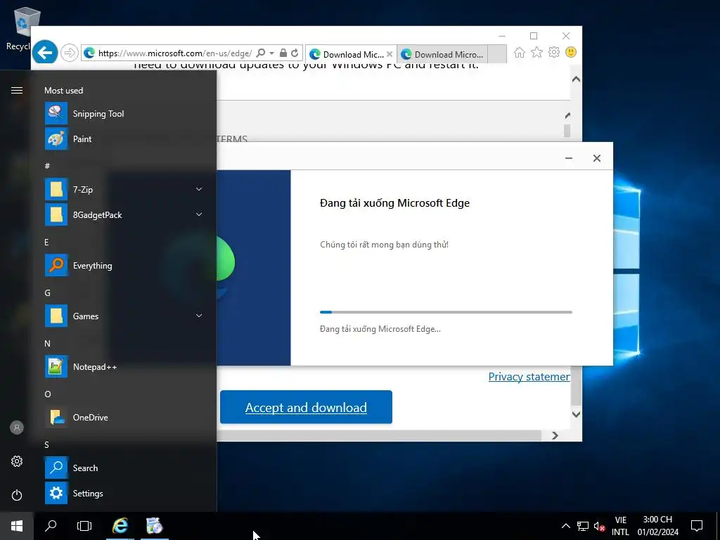Click the Power icon in Start
720x540 pixels.
[x=17, y=495]
